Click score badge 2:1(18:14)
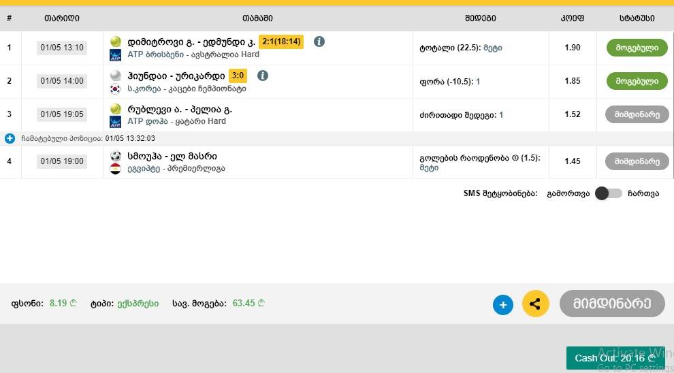The image size is (674, 373). pyautogui.click(x=281, y=42)
